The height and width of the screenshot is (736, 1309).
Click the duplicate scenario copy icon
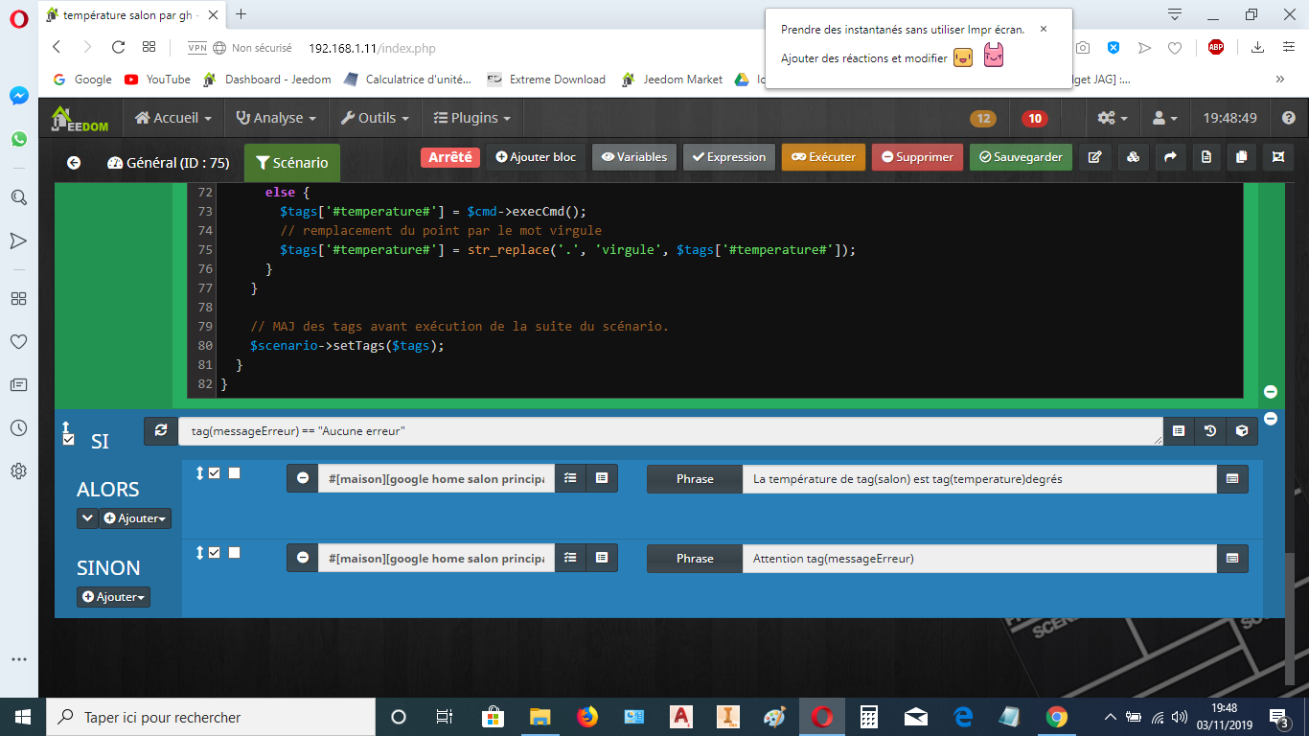pyautogui.click(x=1242, y=157)
